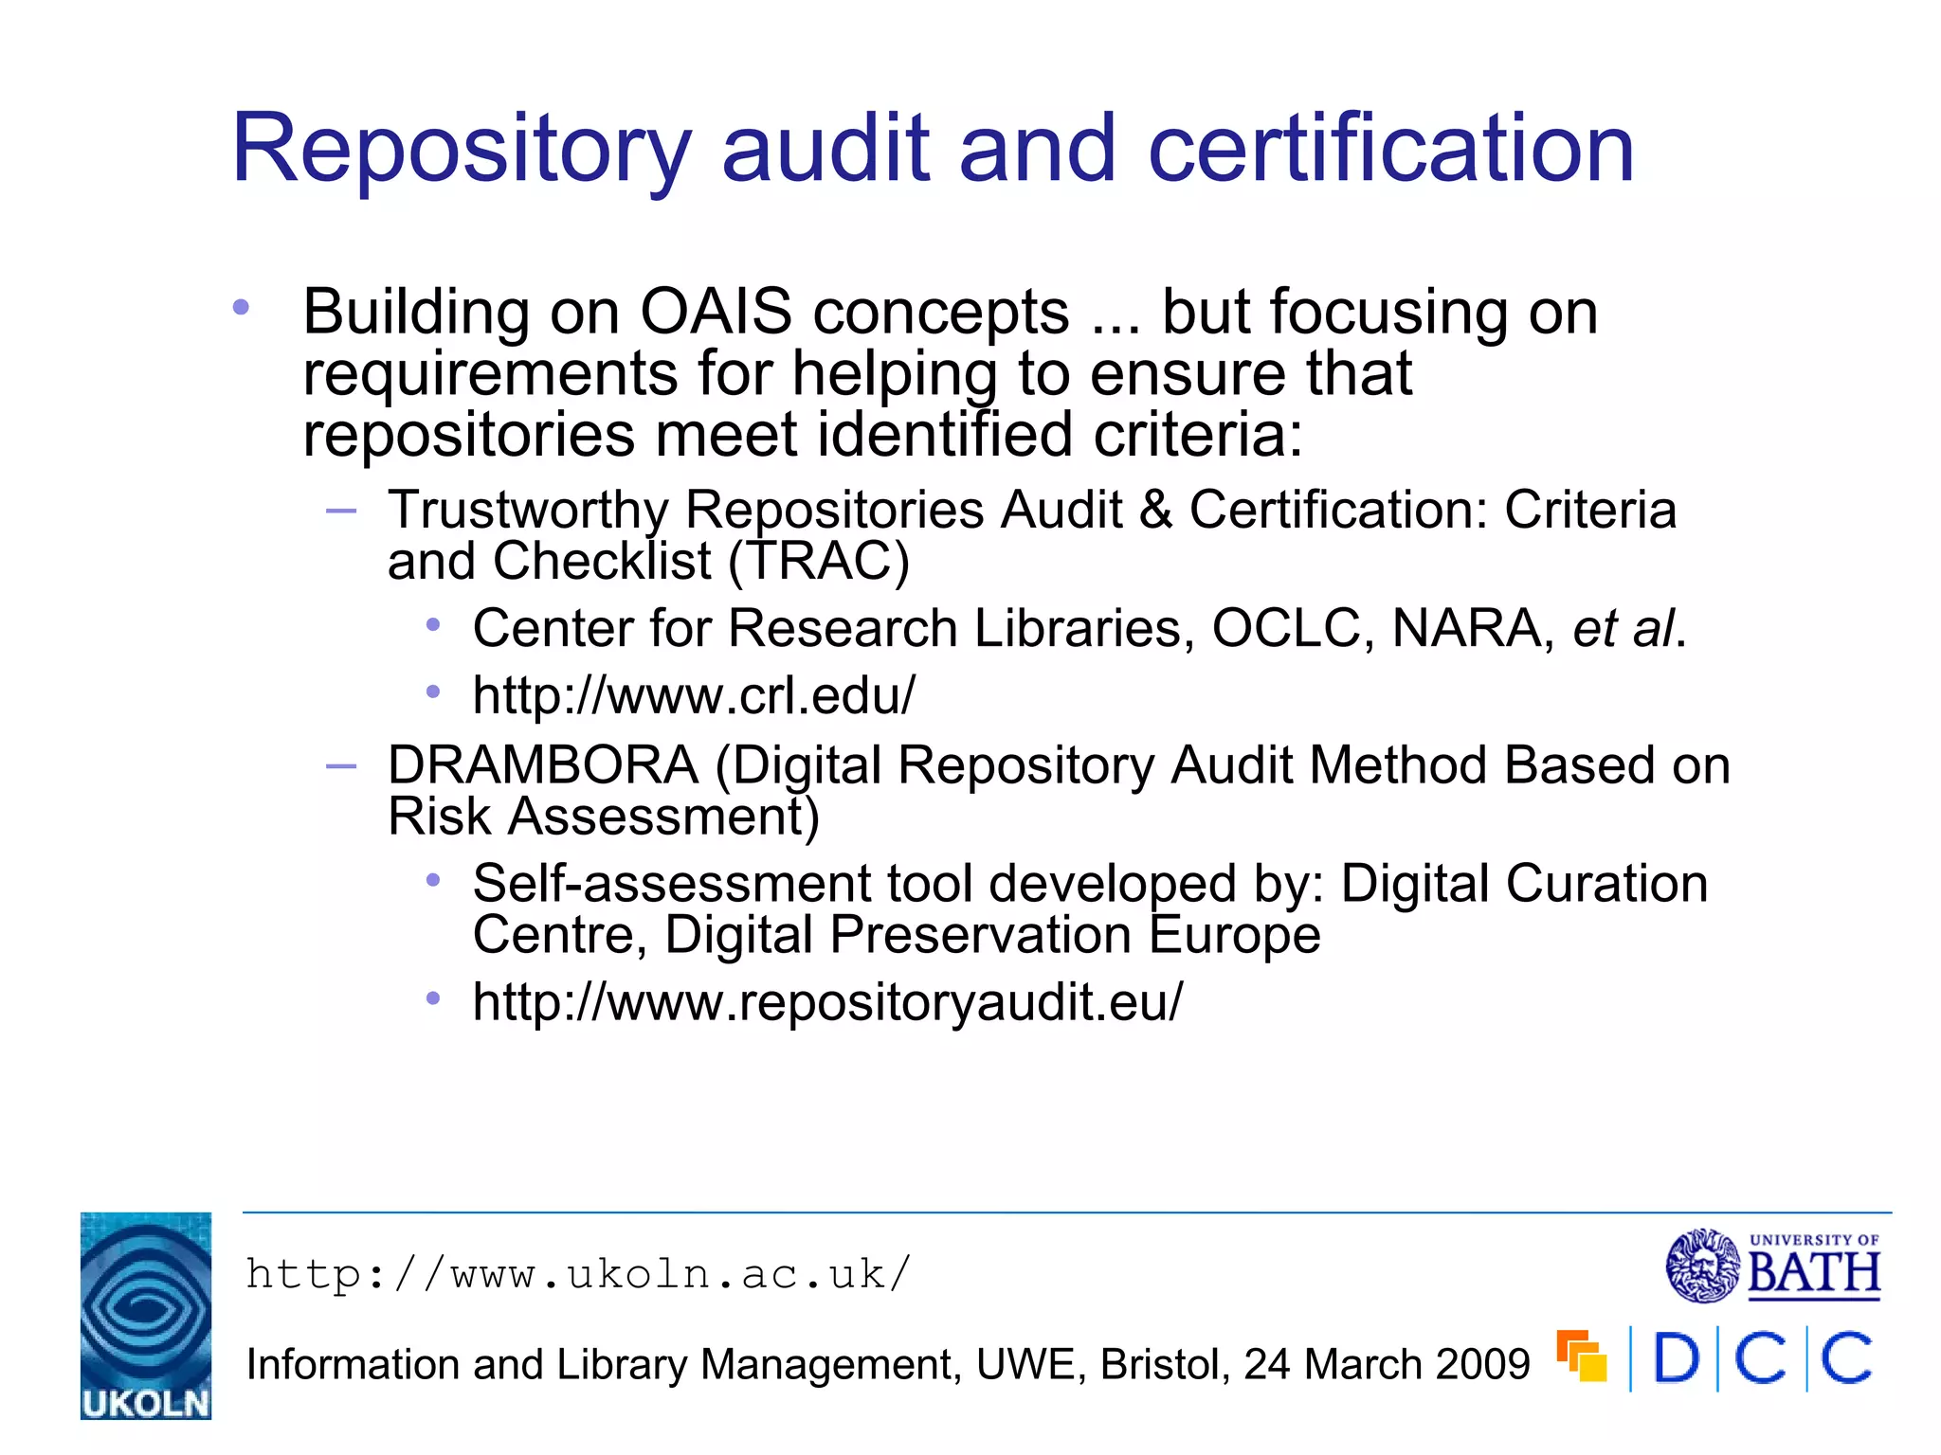Click the 'Repository audit and certification' title
1941x1455 pixels.
933,149
